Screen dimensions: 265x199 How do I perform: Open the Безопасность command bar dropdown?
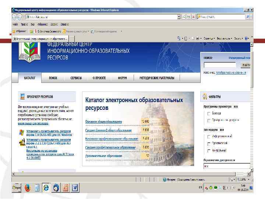point(225,39)
